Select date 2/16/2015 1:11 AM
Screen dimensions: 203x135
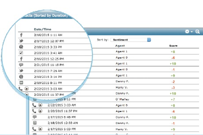coord(48,35)
